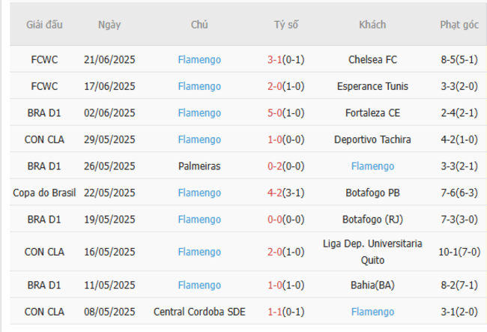Click the Phạt góc column header

click(x=459, y=25)
